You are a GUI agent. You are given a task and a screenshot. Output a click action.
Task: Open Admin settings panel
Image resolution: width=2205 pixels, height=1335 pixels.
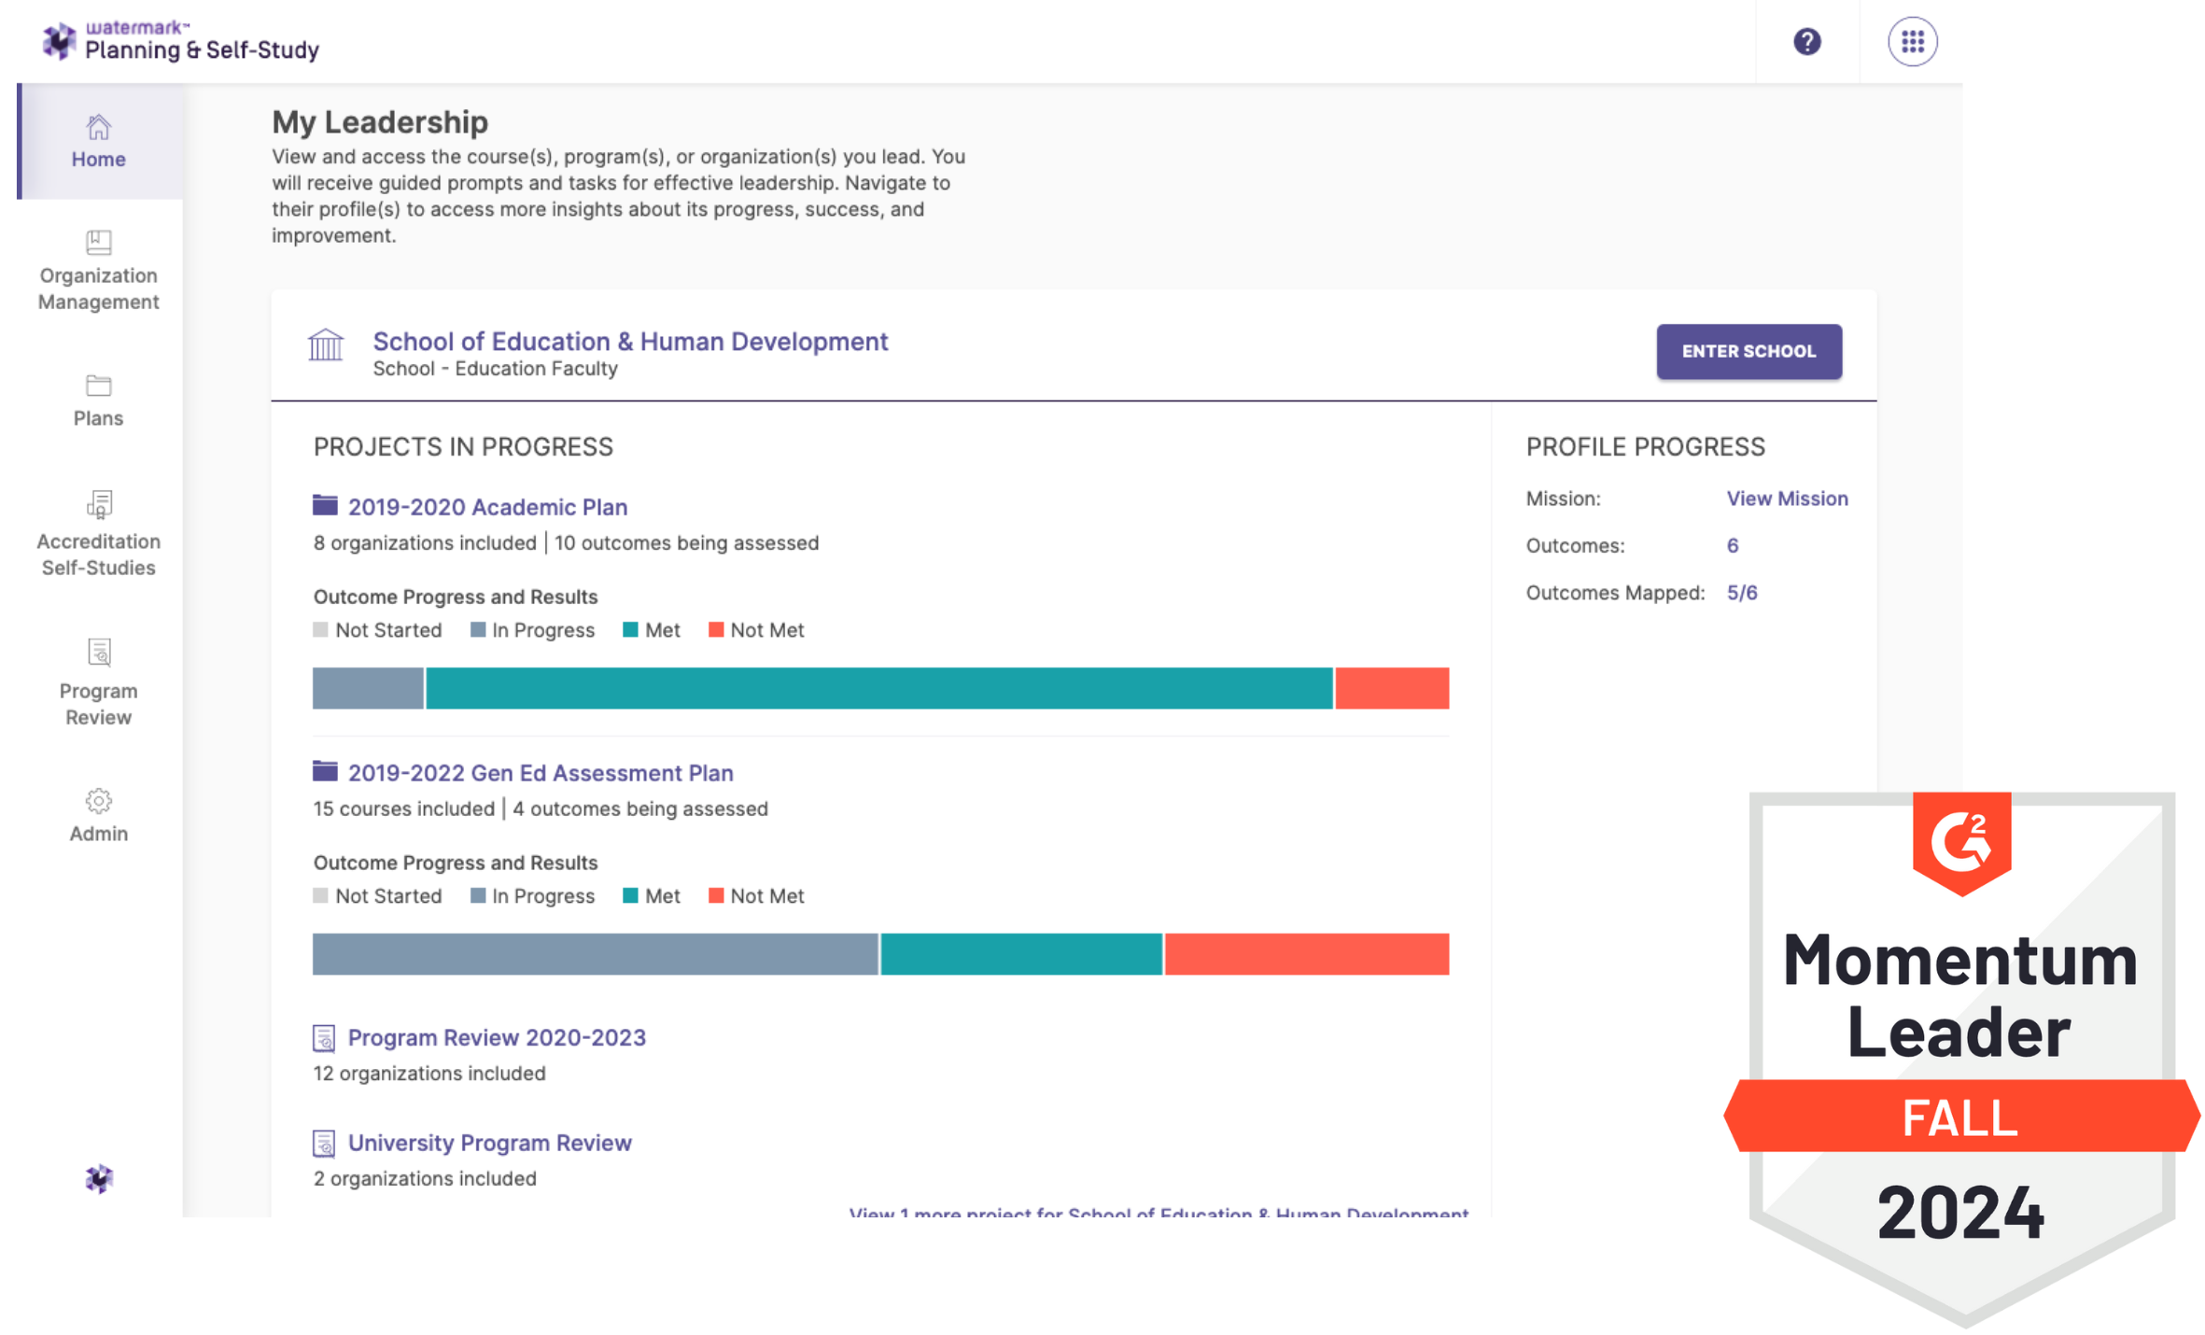click(x=98, y=816)
